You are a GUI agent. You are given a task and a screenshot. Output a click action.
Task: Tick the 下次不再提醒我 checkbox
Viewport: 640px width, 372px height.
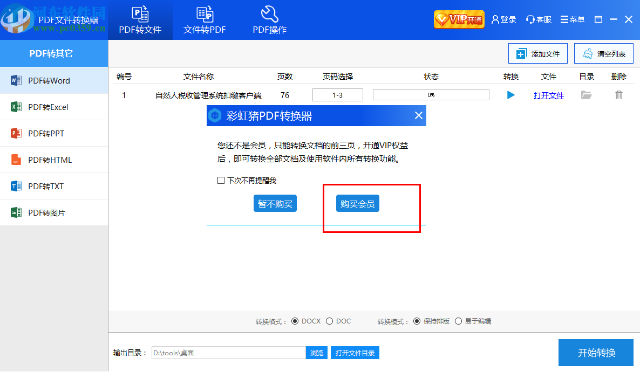[x=221, y=180]
